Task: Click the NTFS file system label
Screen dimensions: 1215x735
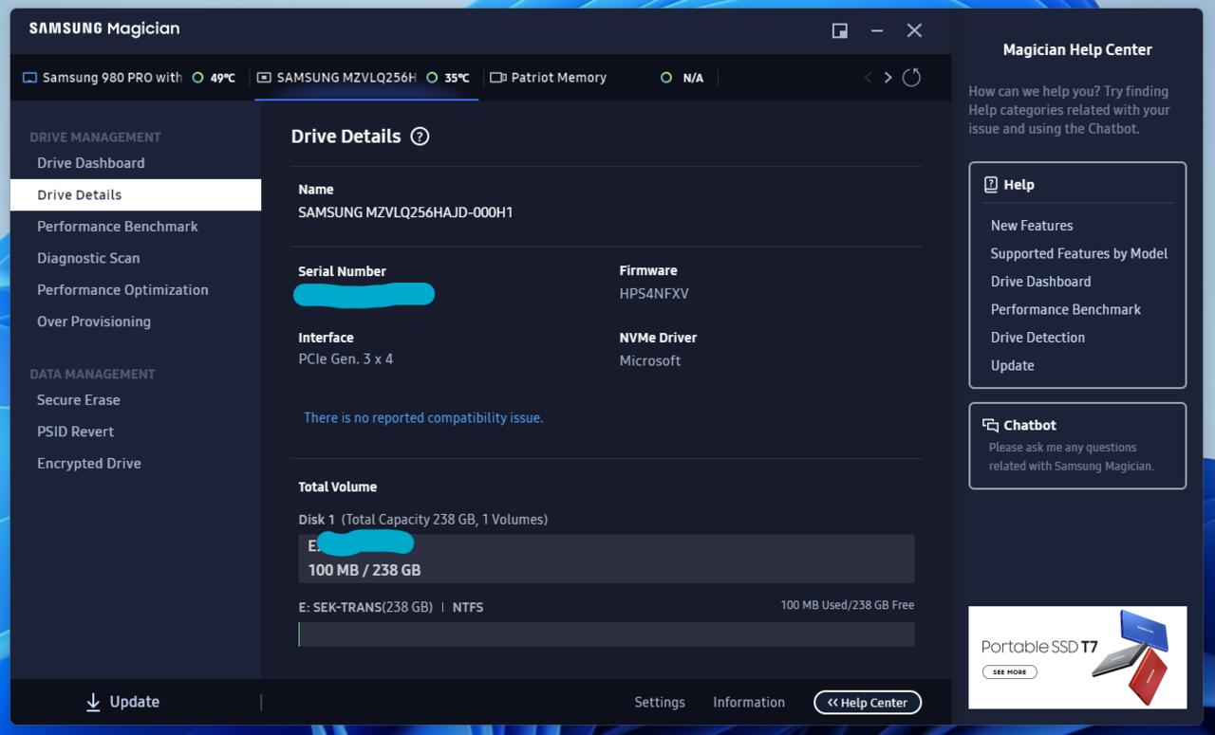Action: [468, 607]
